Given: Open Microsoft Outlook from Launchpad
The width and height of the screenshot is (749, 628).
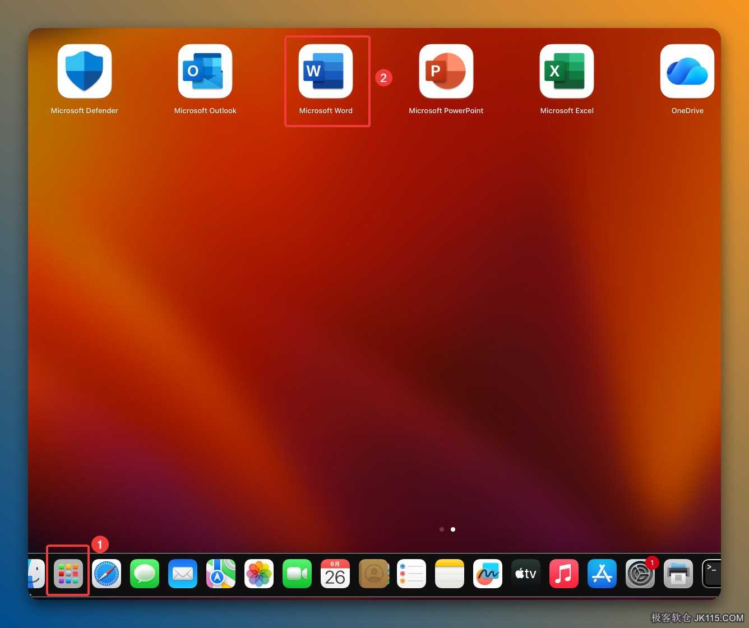Looking at the screenshot, I should point(205,71).
